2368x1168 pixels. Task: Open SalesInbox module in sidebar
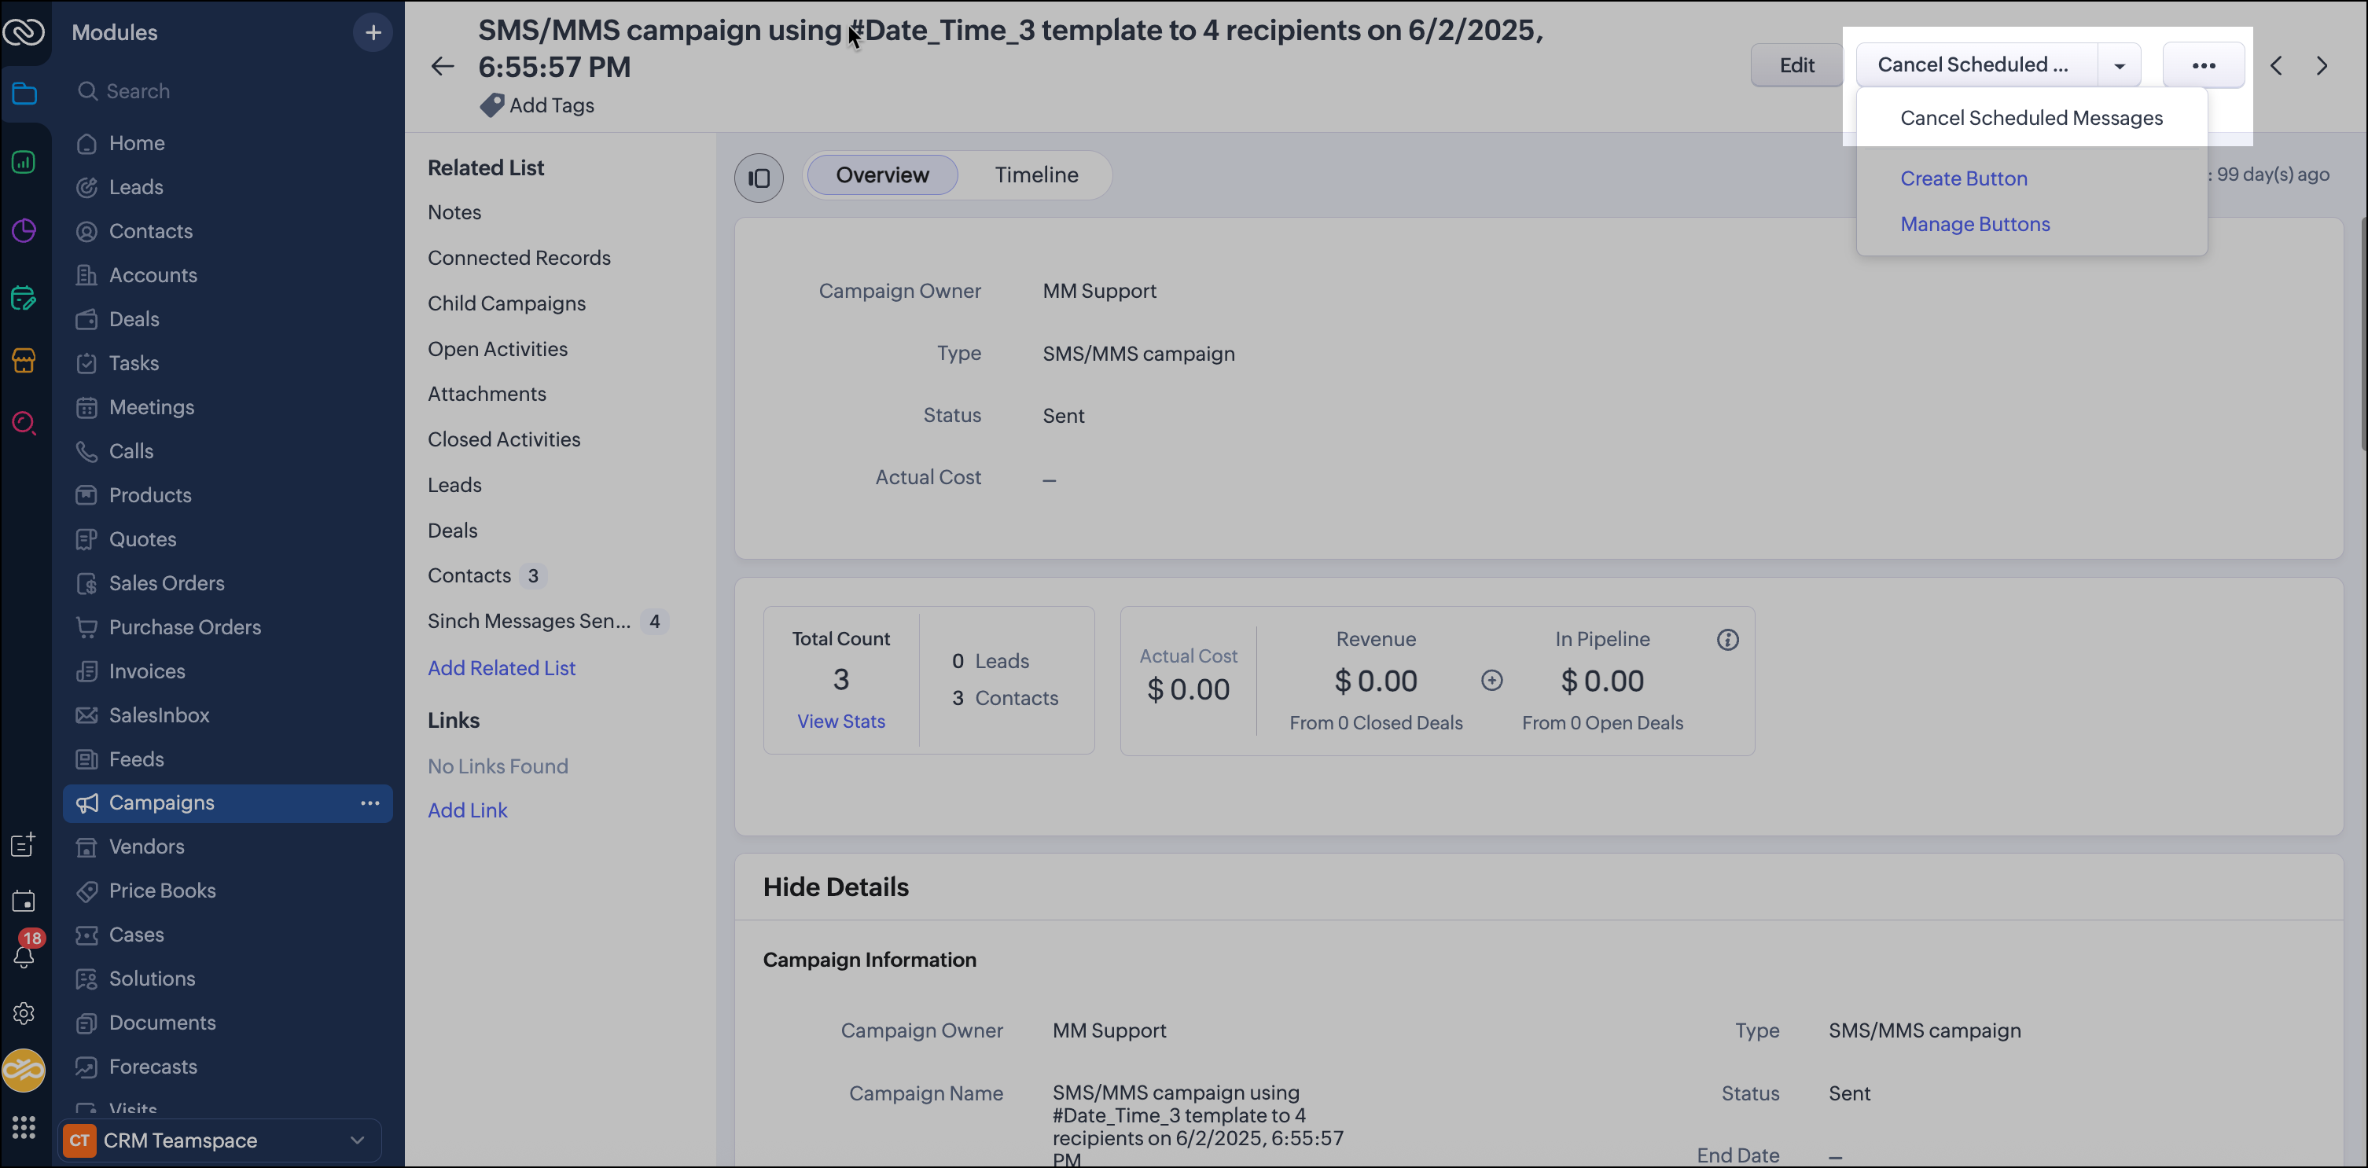coord(159,717)
